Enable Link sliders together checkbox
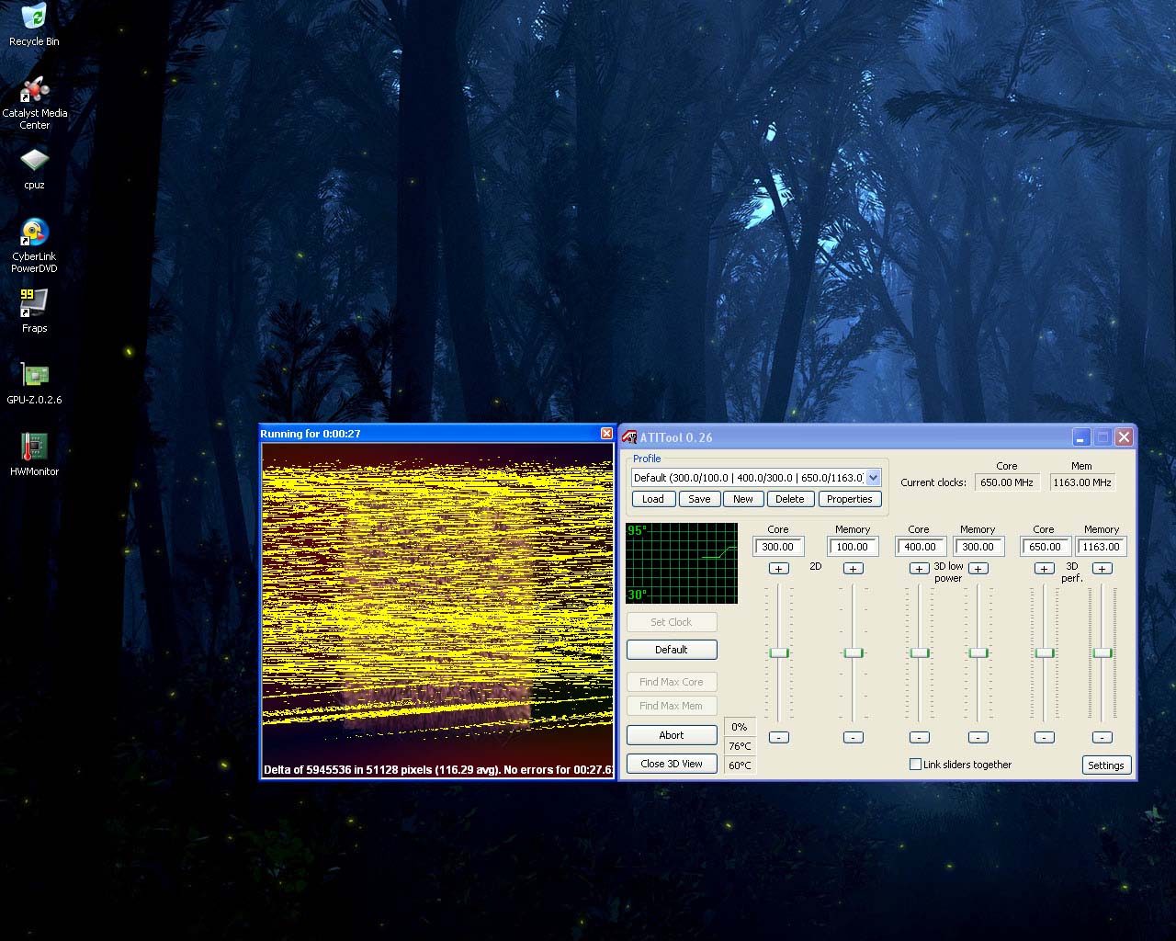This screenshot has width=1176, height=941. tap(915, 765)
